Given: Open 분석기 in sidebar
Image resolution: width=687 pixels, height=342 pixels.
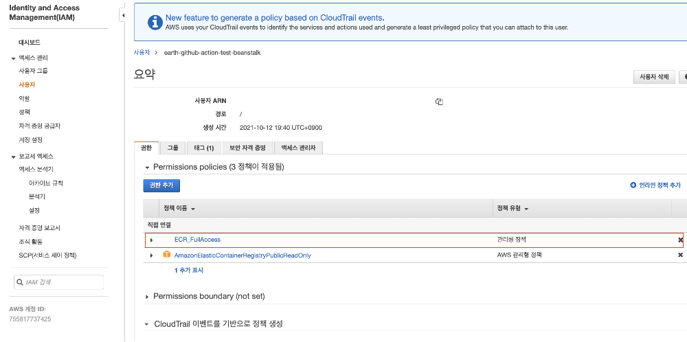Looking at the screenshot, I should (37, 196).
